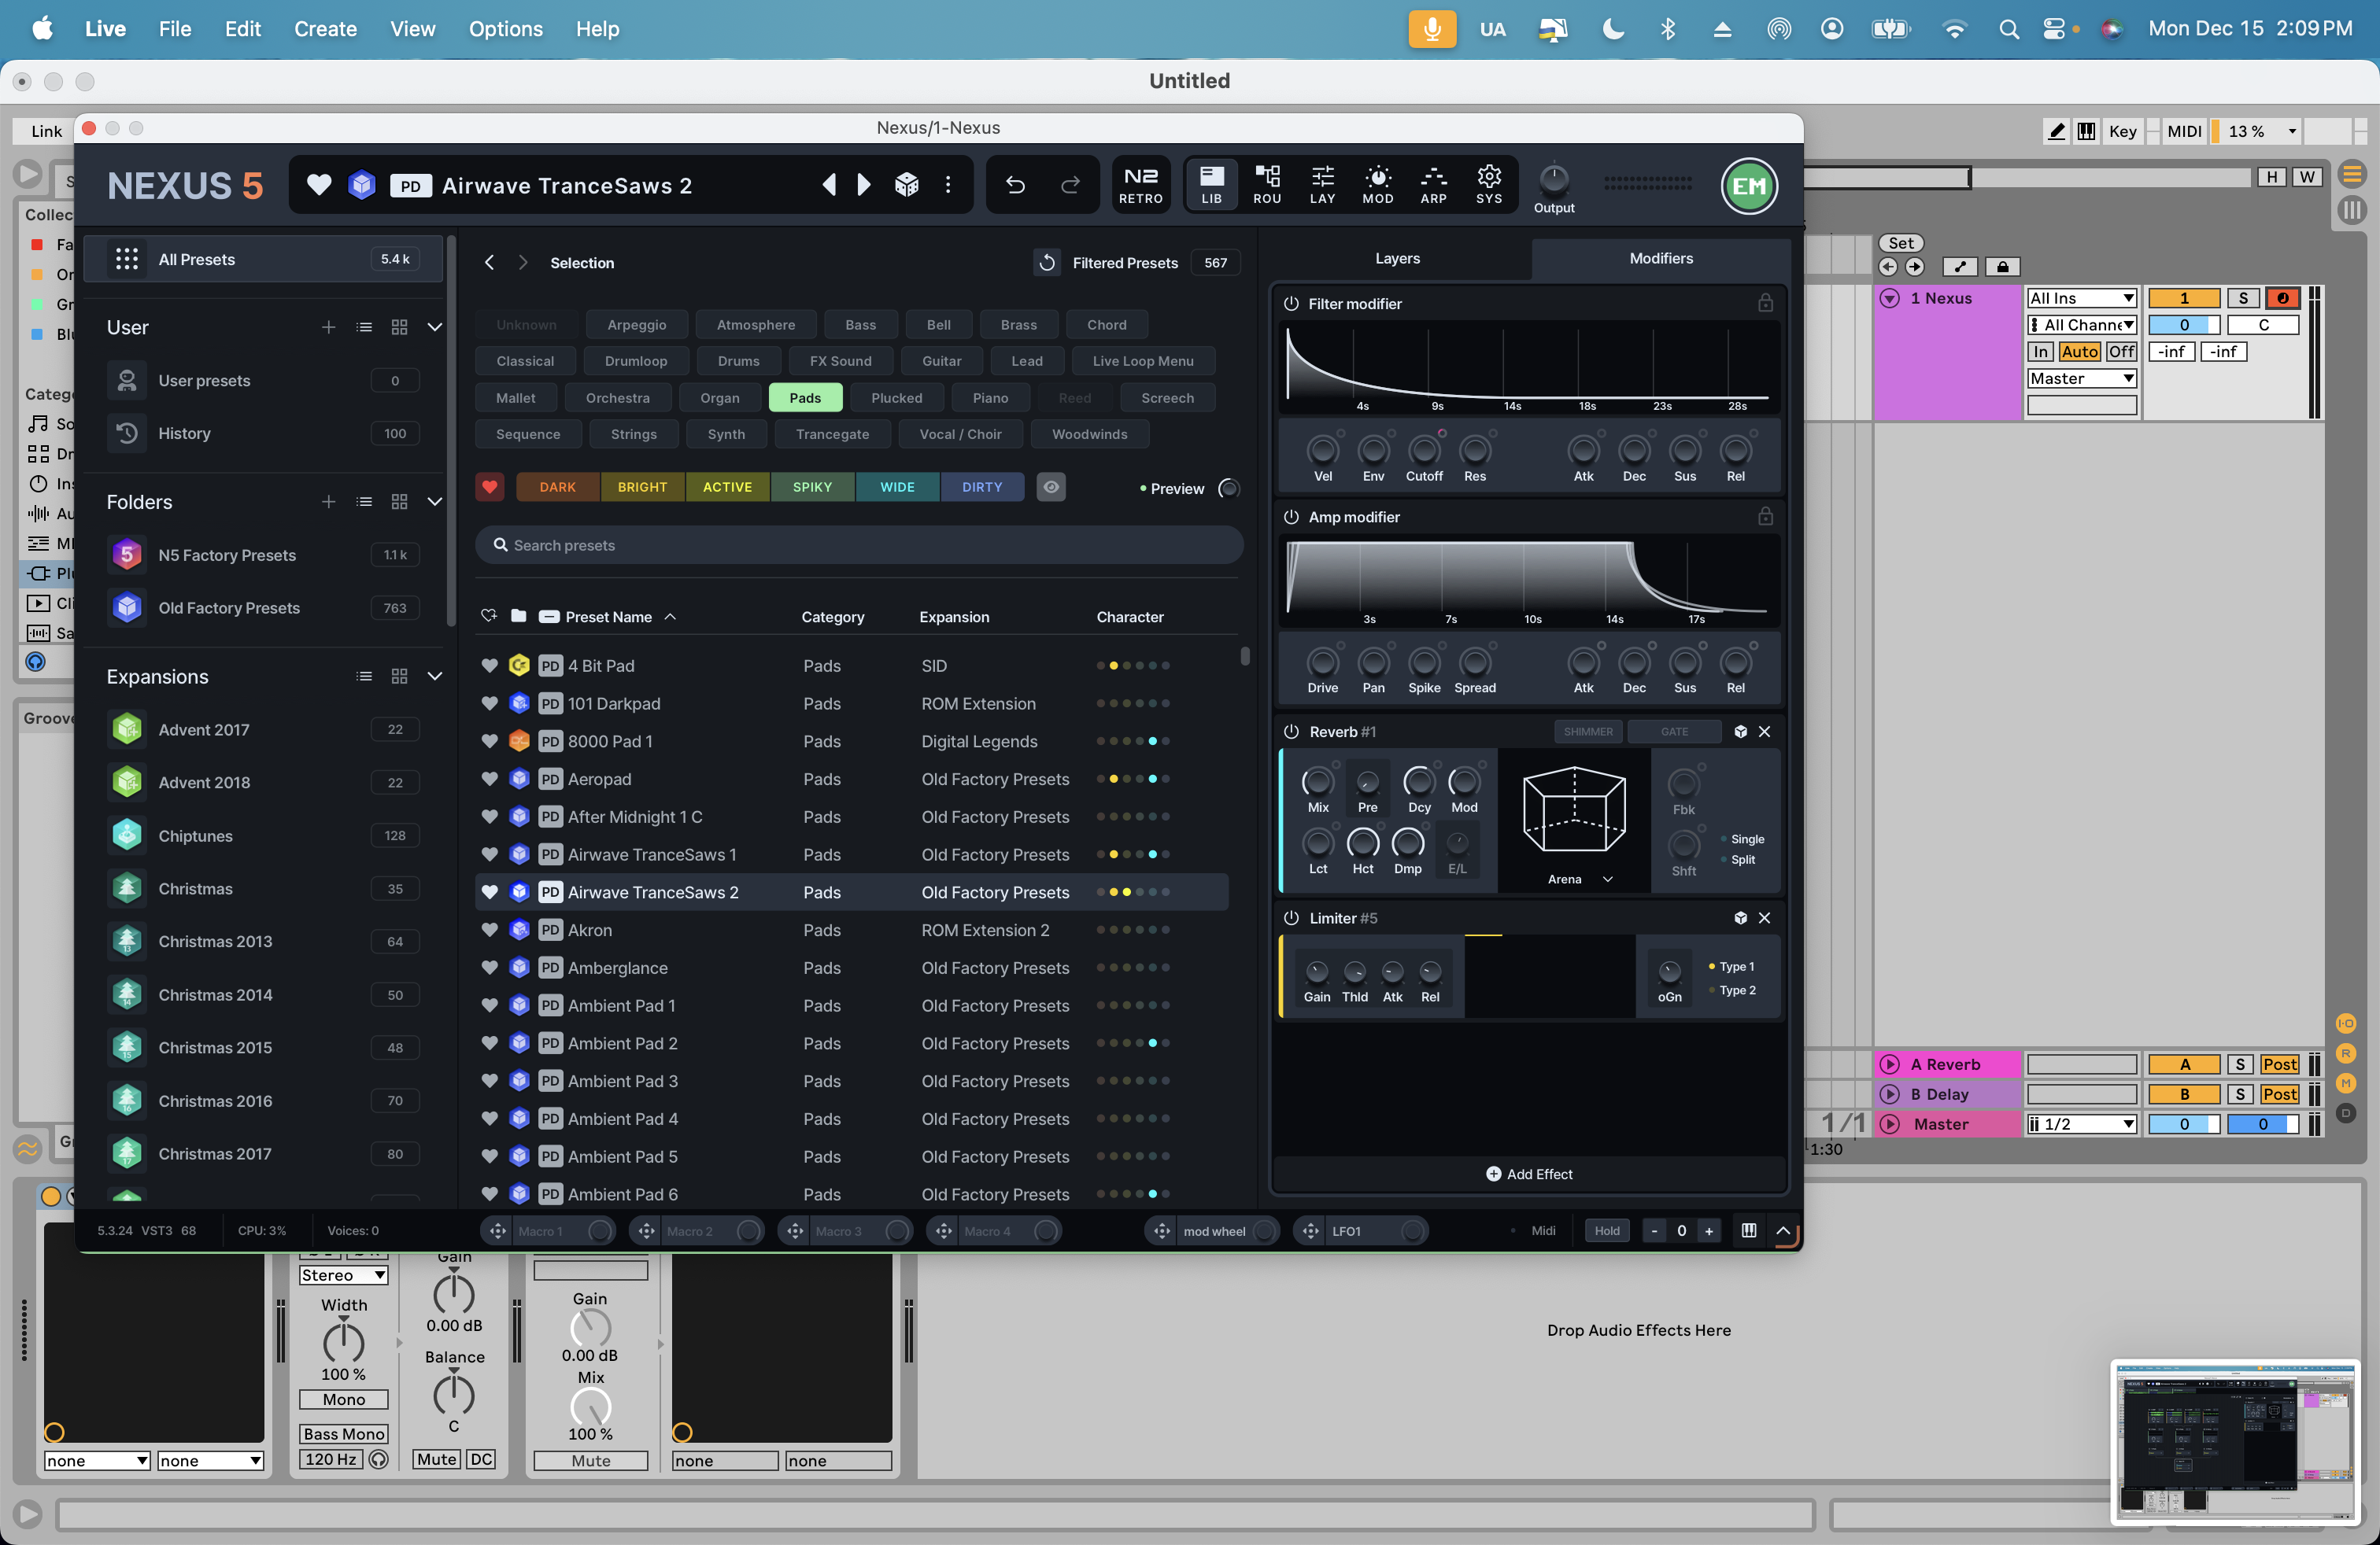Reset filtered presets with the refresh icon

[1046, 263]
